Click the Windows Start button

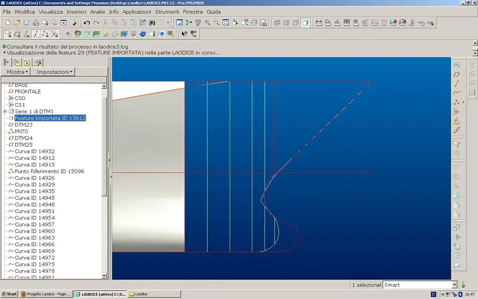(9, 294)
